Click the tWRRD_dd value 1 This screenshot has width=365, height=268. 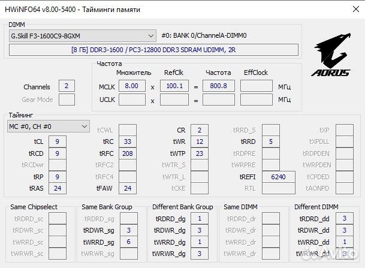(x=345, y=242)
